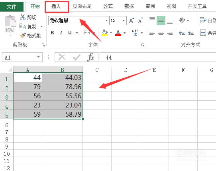The height and width of the screenshot is (171, 216).
Task: Switch to the Formulas (公式) tab
Action: [108, 6]
